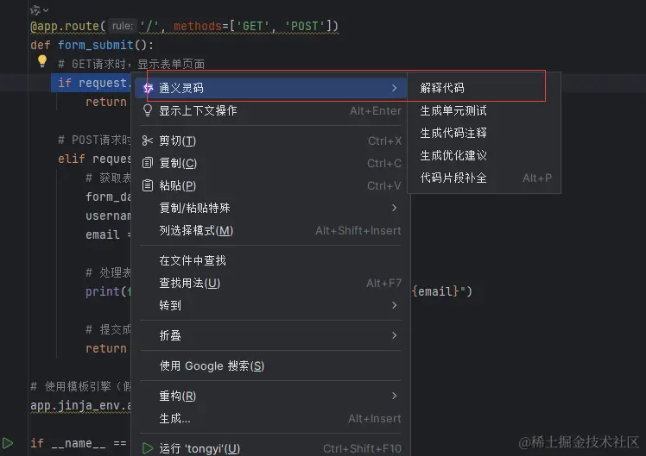Image resolution: width=646 pixels, height=456 pixels.
Task: Open 复制/粘贴特殊 submenu
Action: coord(270,208)
